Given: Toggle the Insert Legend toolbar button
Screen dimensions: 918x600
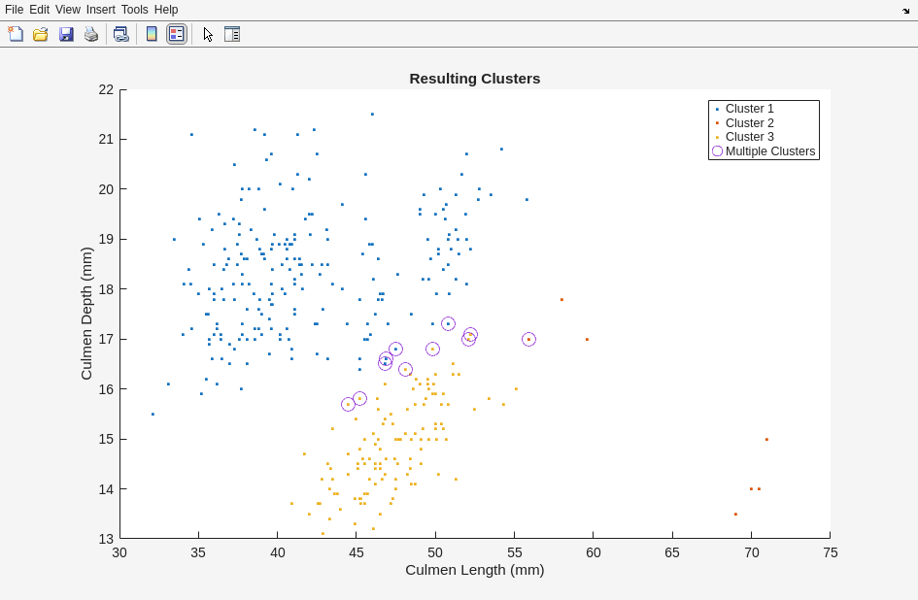Looking at the screenshot, I should click(x=176, y=34).
